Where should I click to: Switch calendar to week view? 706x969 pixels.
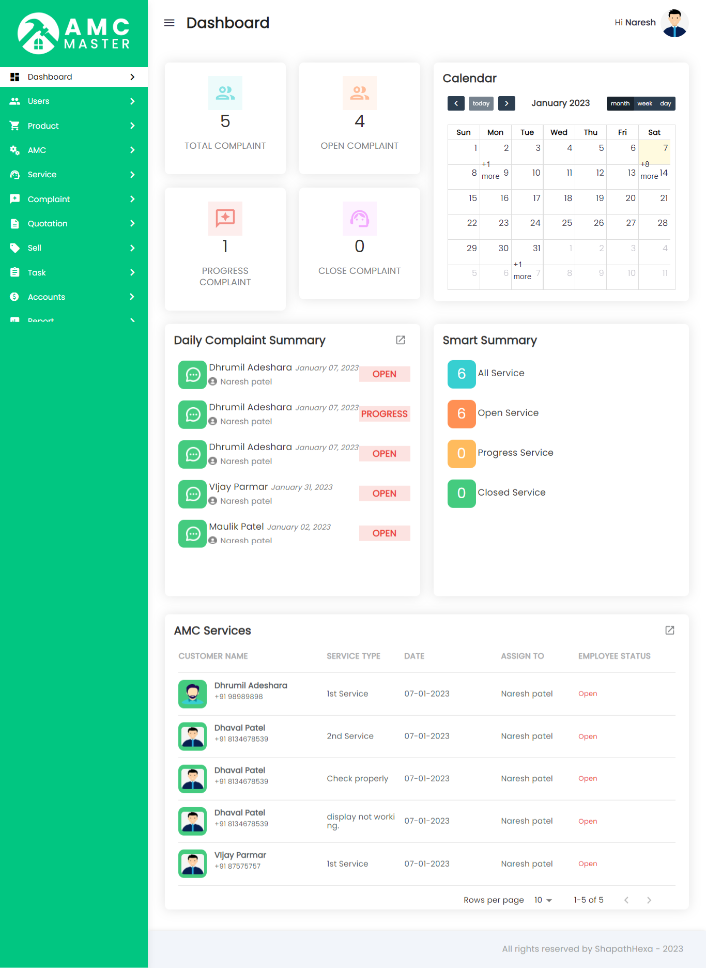point(644,103)
